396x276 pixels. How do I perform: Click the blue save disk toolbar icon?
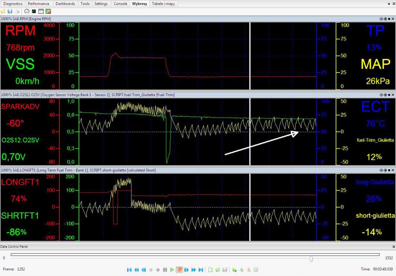10,11
